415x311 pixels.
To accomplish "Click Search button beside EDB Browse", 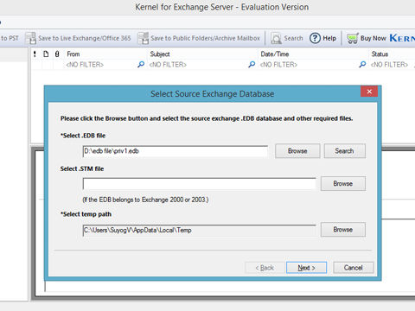I will [x=345, y=151].
